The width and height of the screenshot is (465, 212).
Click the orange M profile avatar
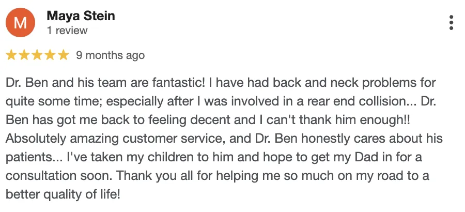(20, 23)
